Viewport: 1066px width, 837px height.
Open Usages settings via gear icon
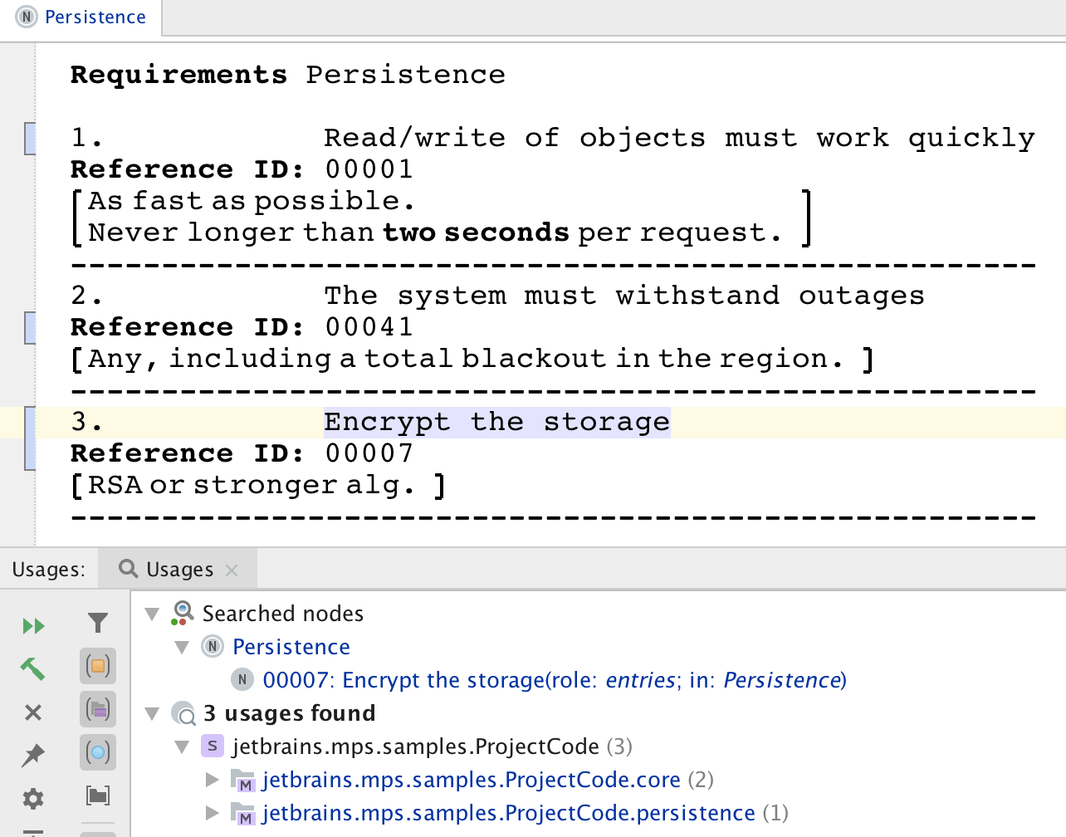coord(33,799)
